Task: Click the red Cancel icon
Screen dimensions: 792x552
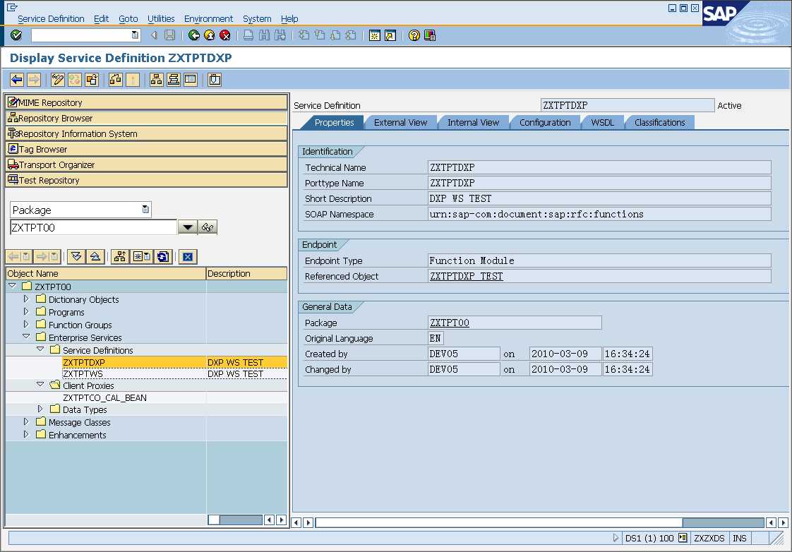Action: (225, 35)
